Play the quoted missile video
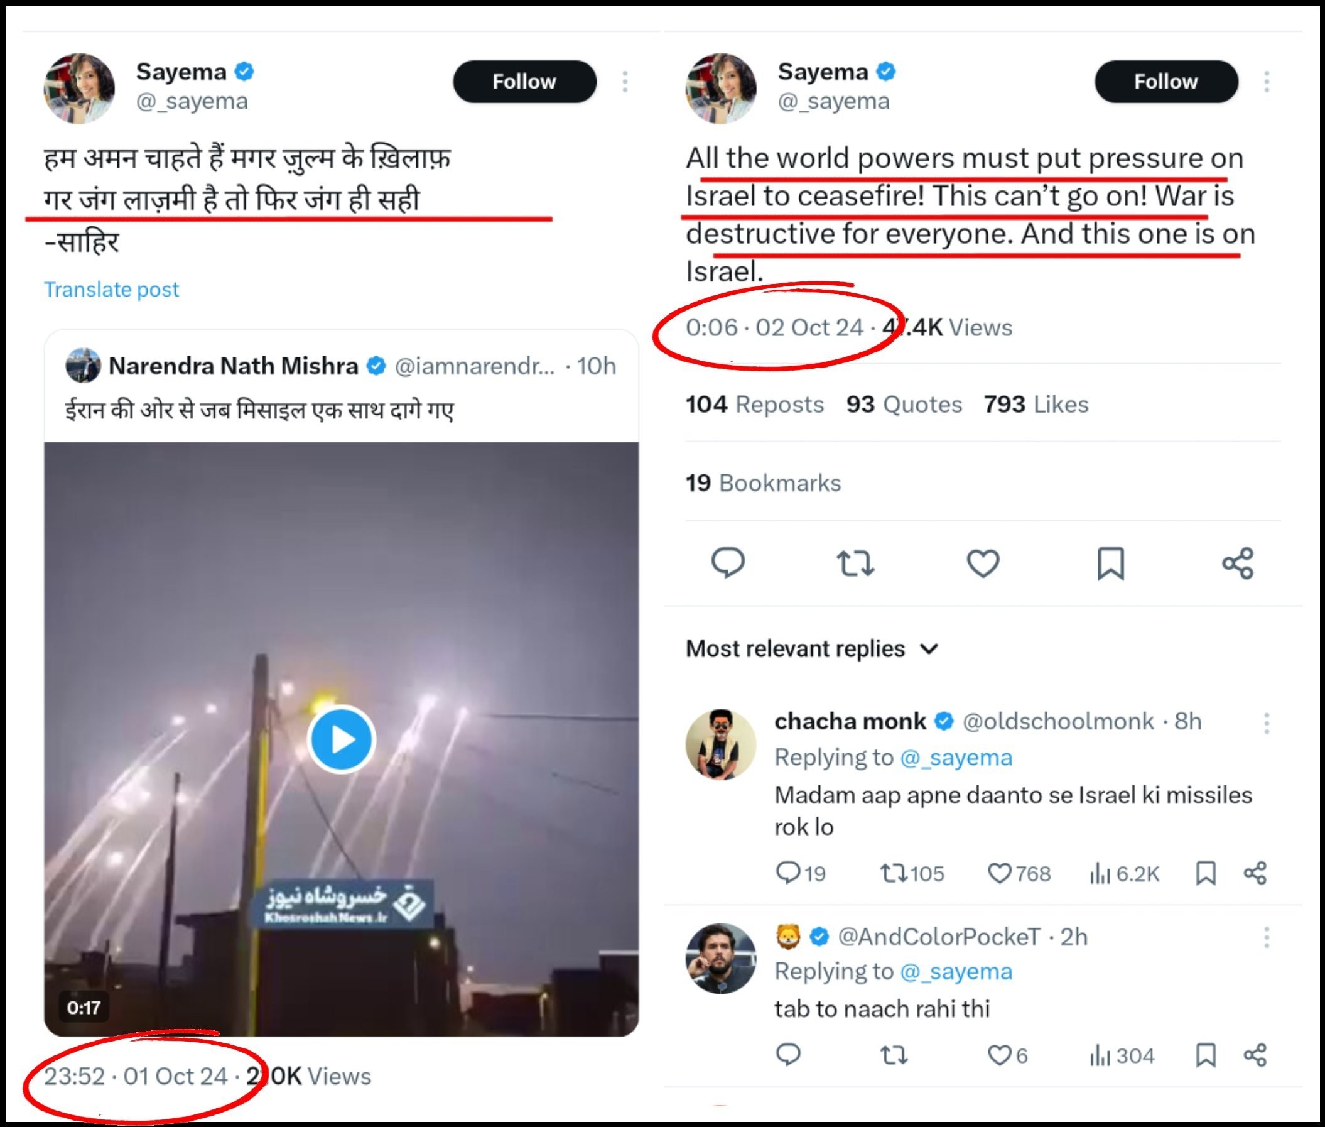 (x=342, y=740)
